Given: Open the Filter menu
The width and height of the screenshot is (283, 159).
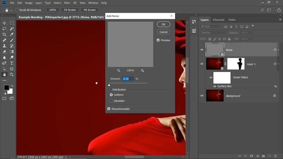Looking at the screenshot, I should coord(67,3).
